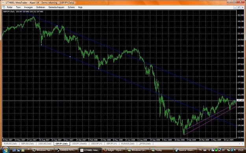Open the Grafieken menu
Viewport: 246px width, 153px height.
(41, 7)
